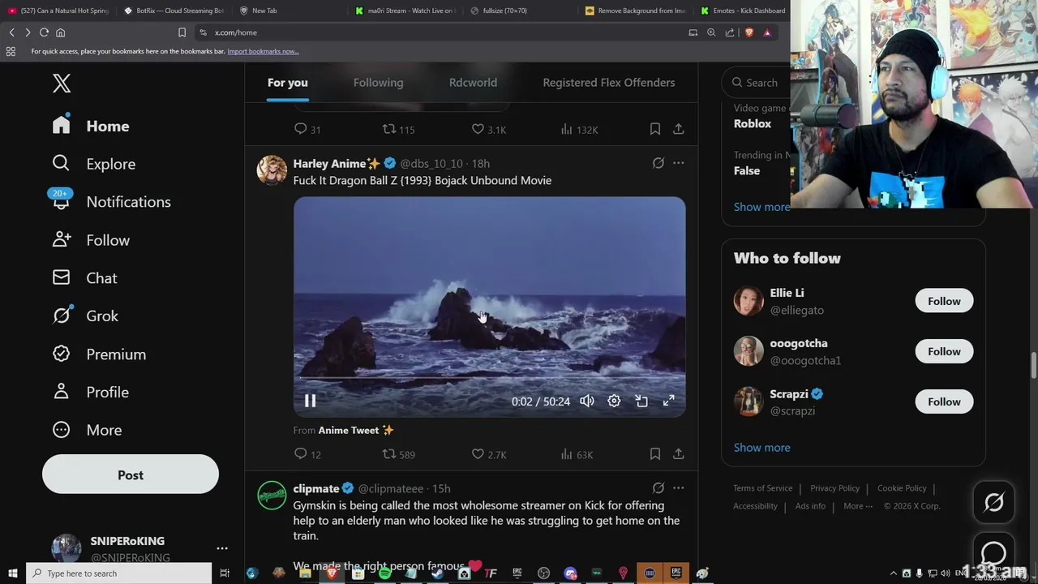Seek along the video progress bar

coord(489,378)
